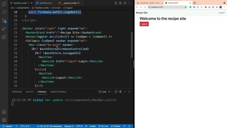Open the authStore.ts editor tab

pos(45,3)
